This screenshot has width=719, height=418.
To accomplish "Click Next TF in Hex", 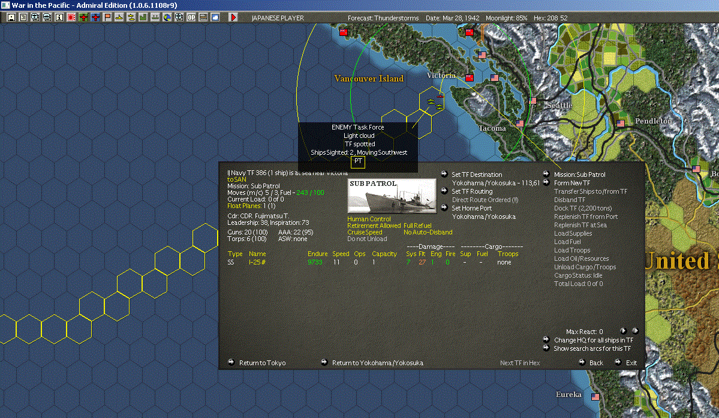I will (520, 363).
